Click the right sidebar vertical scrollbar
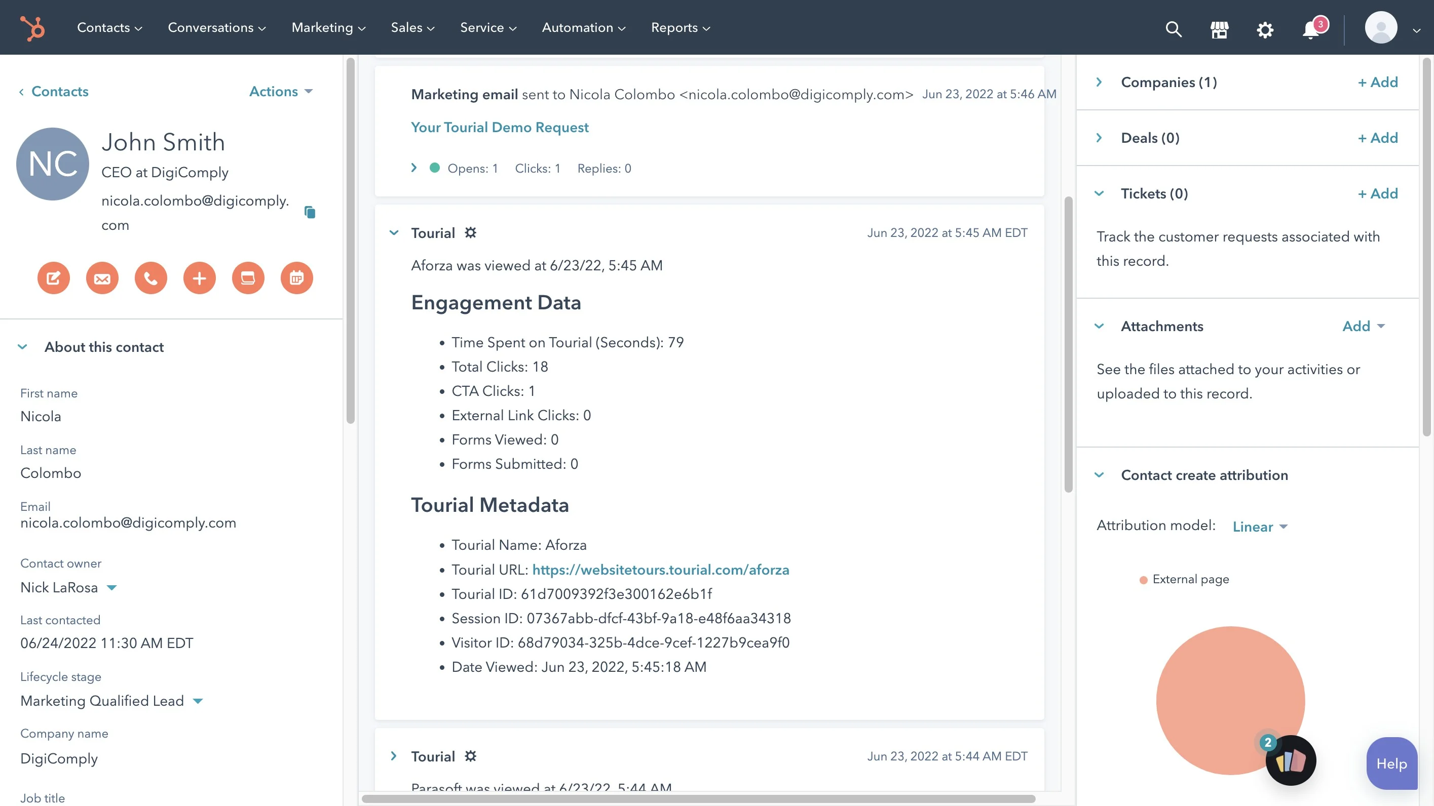The image size is (1434, 806). [x=1426, y=248]
